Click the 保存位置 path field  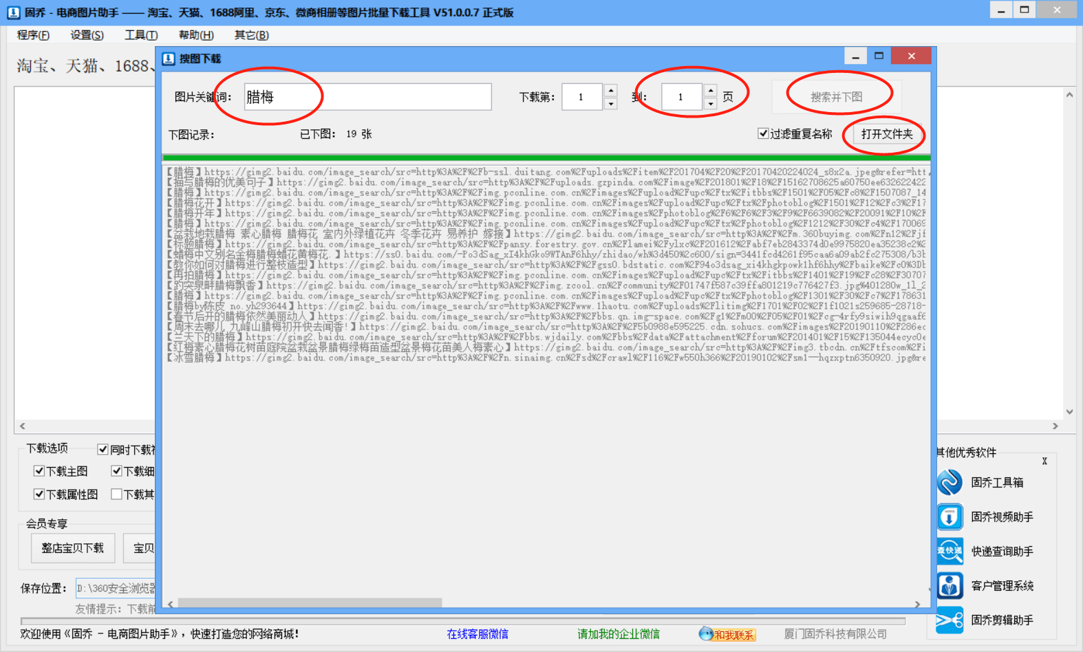click(116, 589)
